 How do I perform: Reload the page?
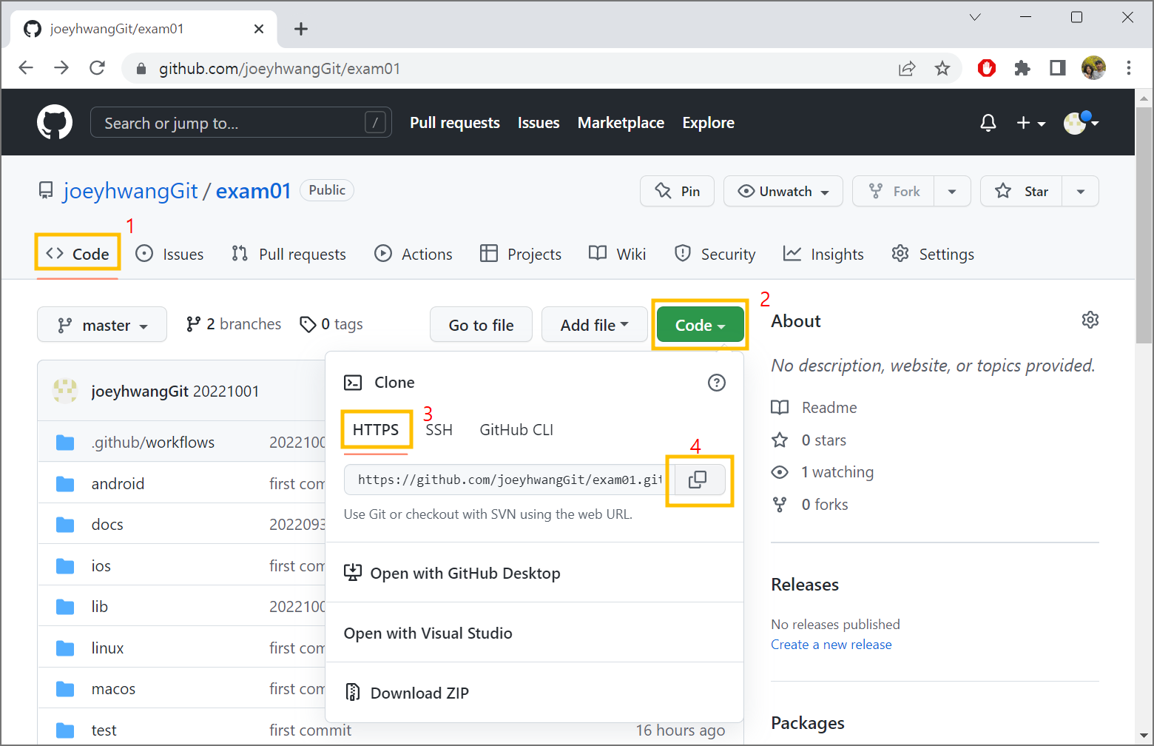coord(97,68)
